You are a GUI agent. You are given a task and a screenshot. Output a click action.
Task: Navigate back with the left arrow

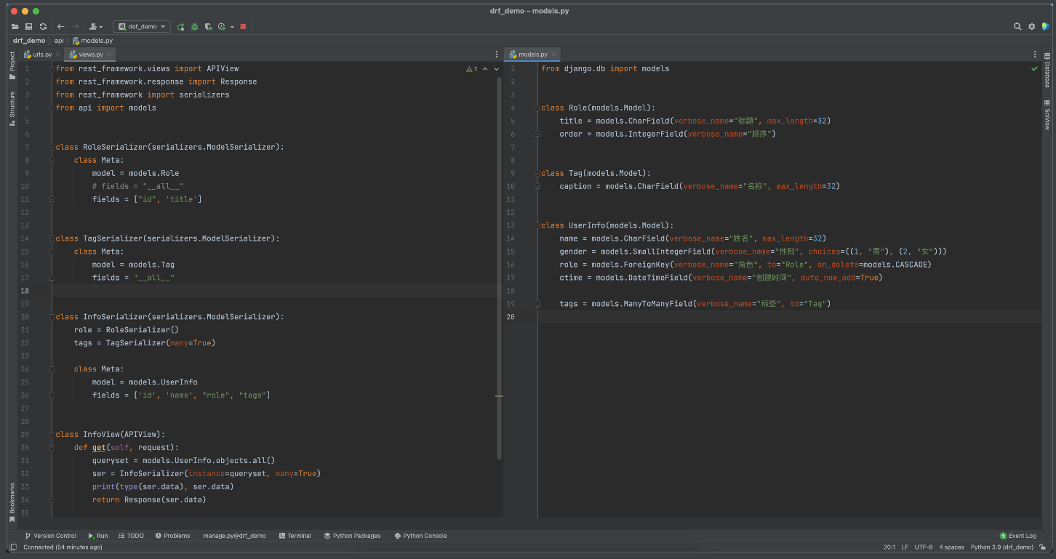(61, 27)
